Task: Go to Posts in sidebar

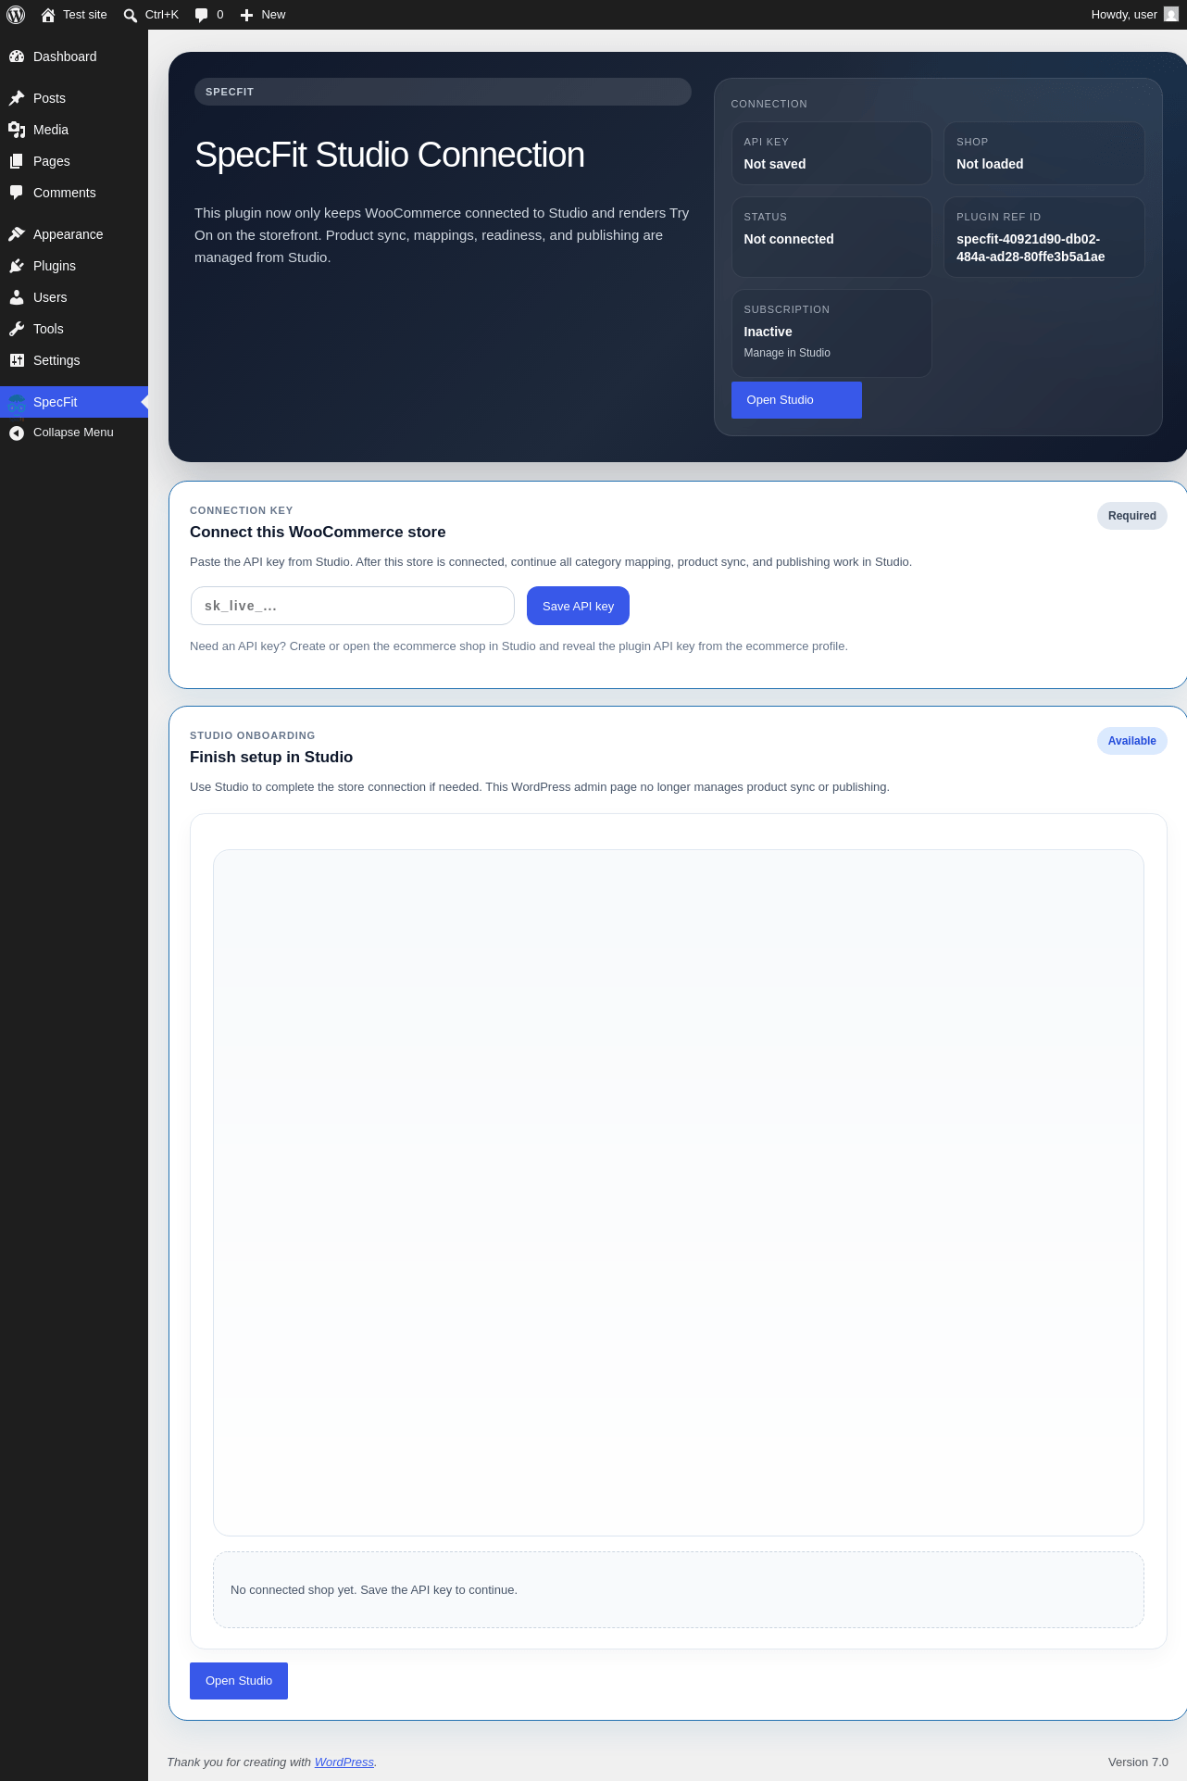Action: coord(74,98)
